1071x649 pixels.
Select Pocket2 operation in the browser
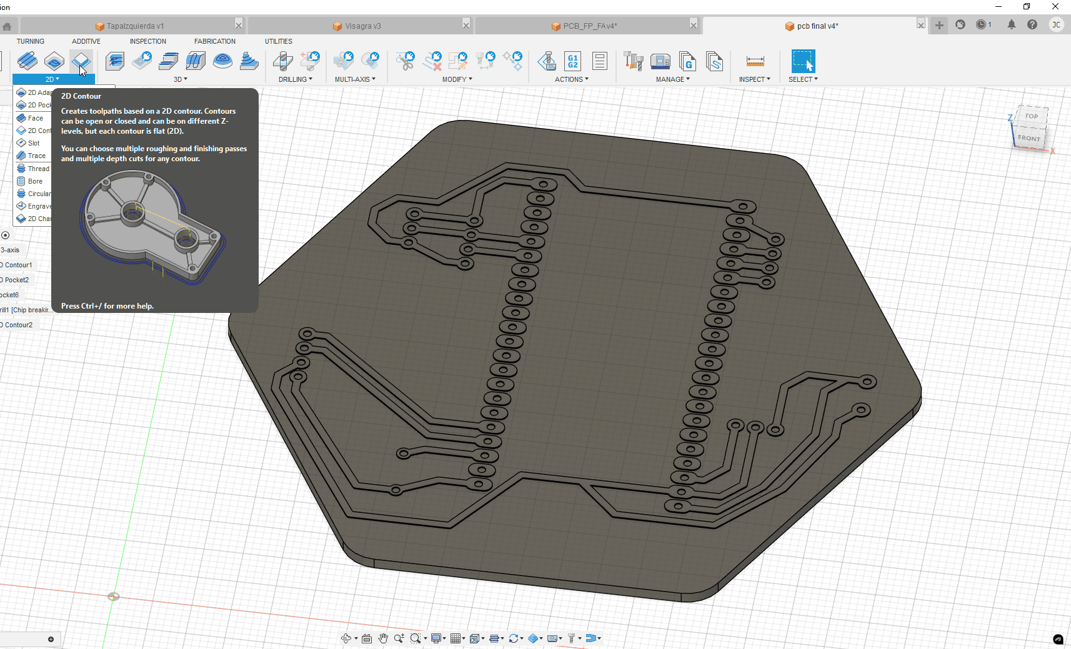[15, 280]
